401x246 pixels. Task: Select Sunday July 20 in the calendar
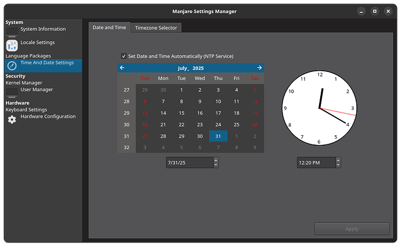(145, 125)
